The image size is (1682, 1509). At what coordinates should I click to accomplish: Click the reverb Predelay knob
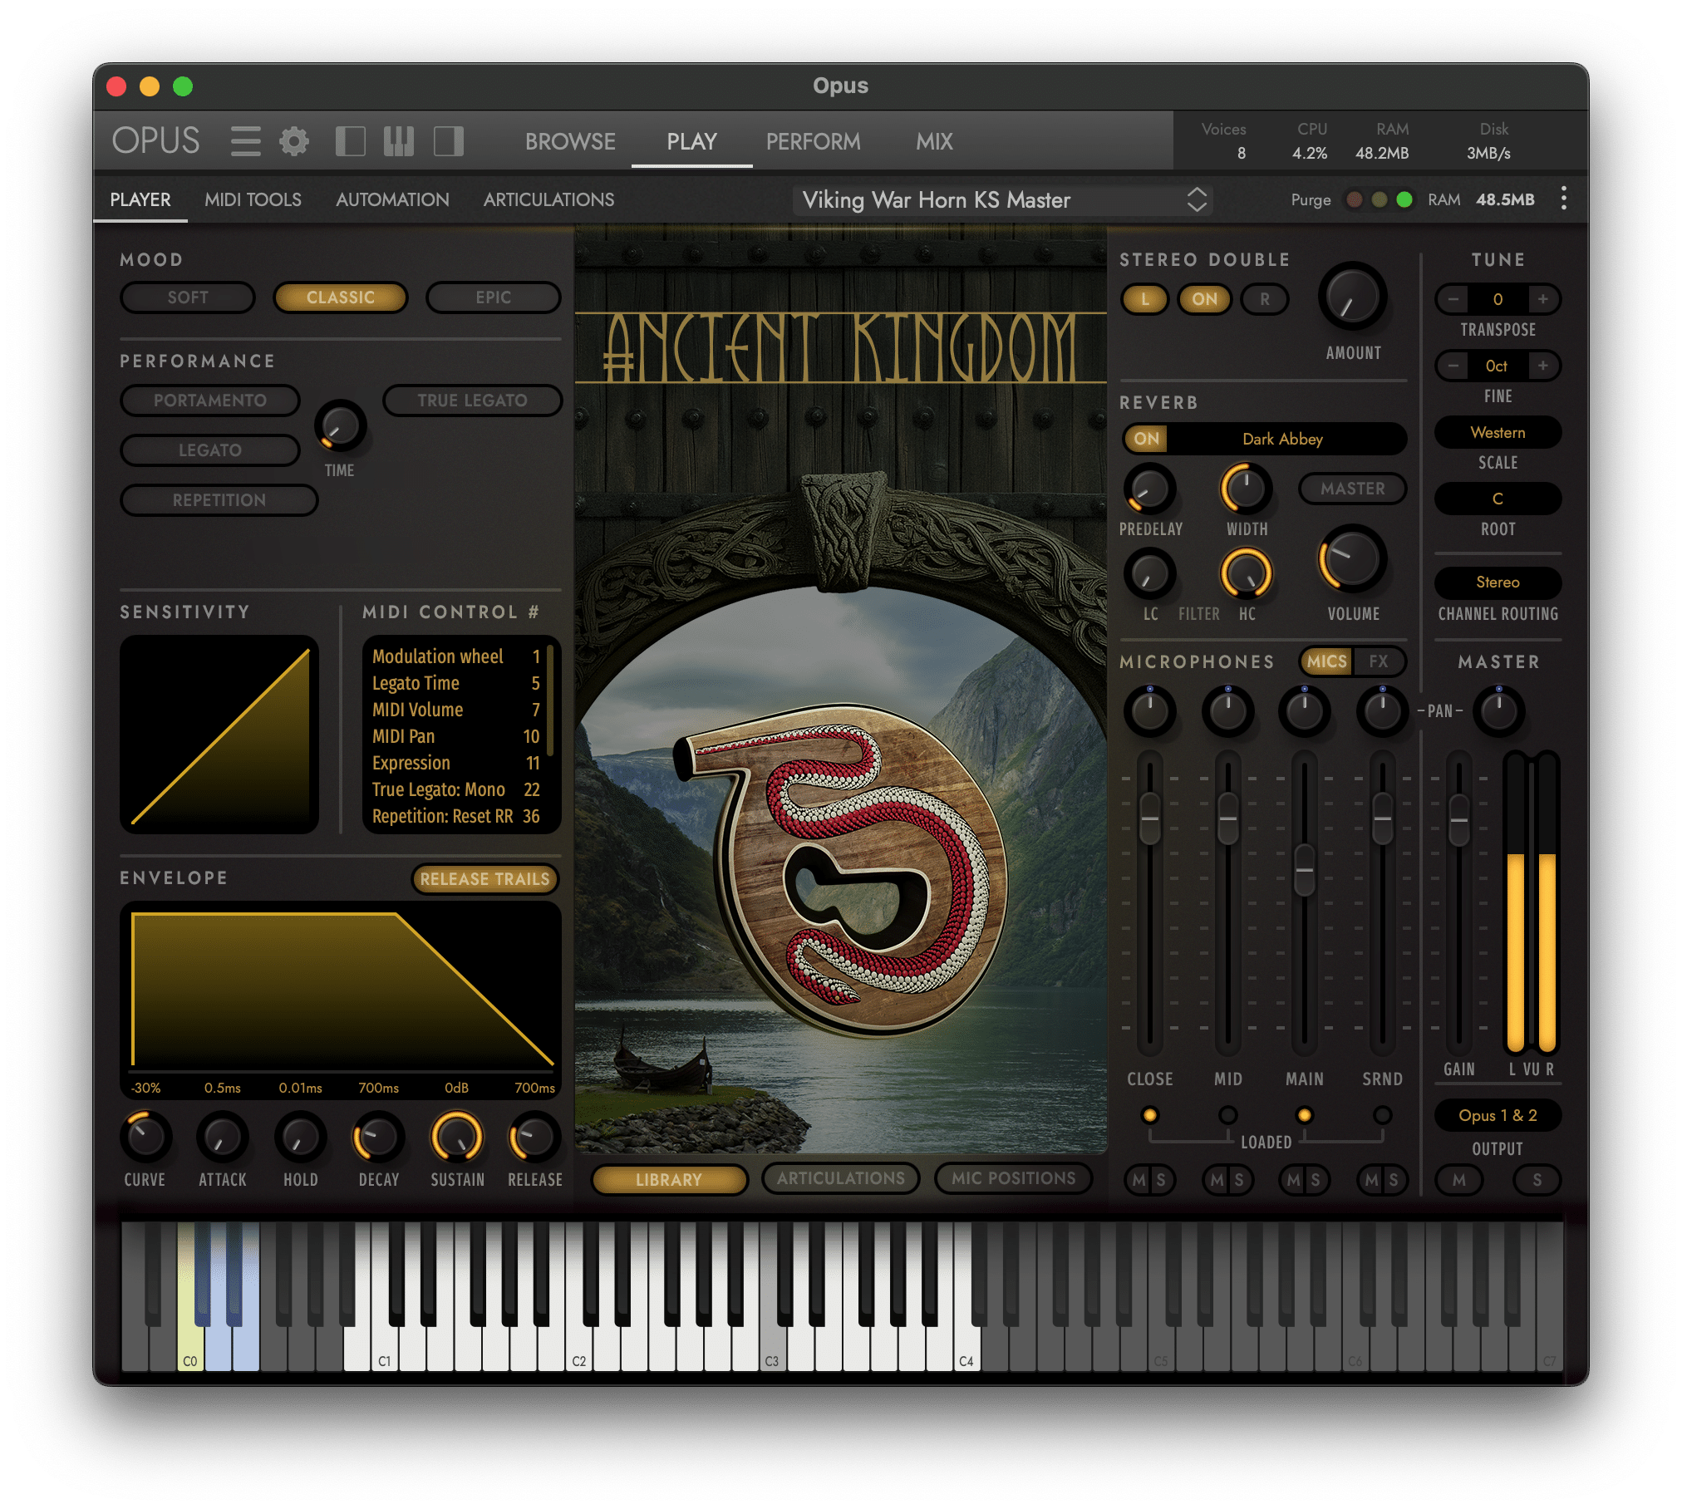(x=1149, y=489)
